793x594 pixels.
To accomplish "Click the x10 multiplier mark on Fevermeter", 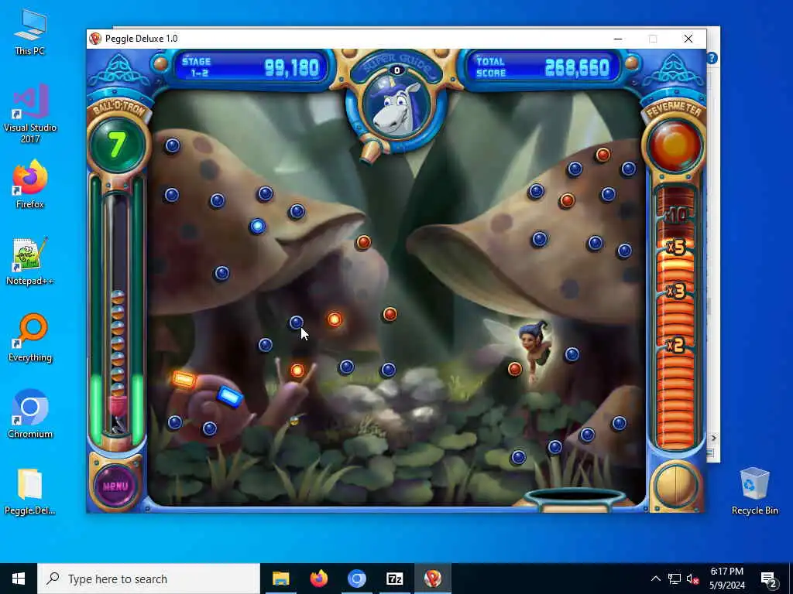I will pyautogui.click(x=676, y=215).
